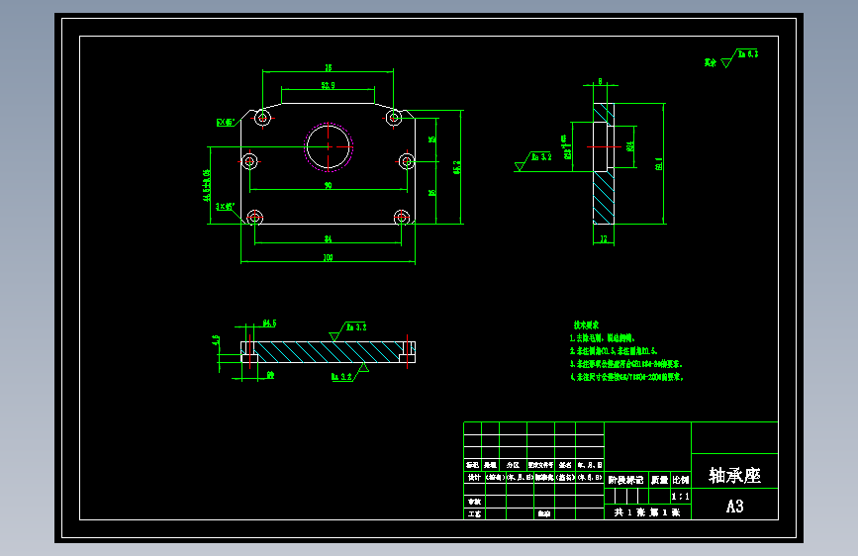Click the 技术要求 heading
The width and height of the screenshot is (858, 556).
click(586, 324)
